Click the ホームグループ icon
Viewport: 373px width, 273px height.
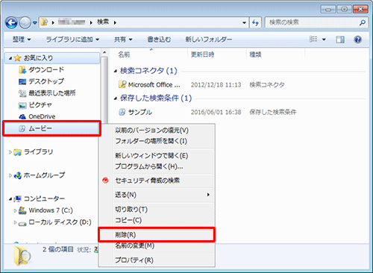click(17, 175)
